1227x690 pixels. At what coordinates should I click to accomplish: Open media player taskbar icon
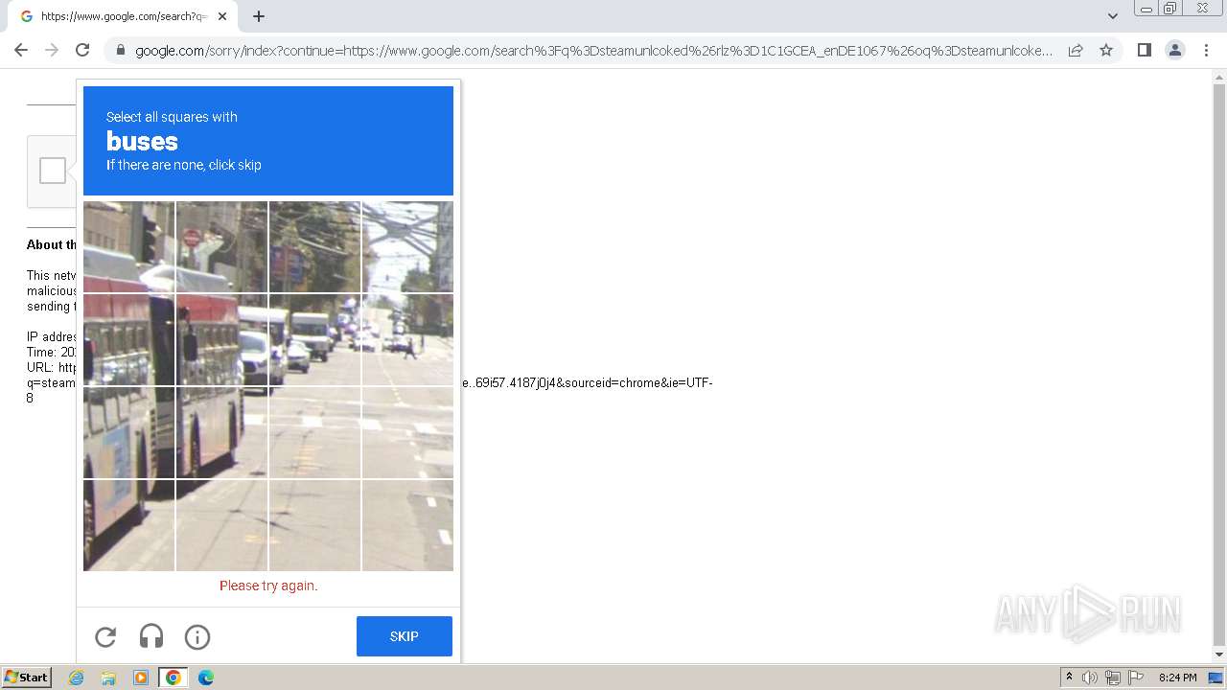click(141, 678)
